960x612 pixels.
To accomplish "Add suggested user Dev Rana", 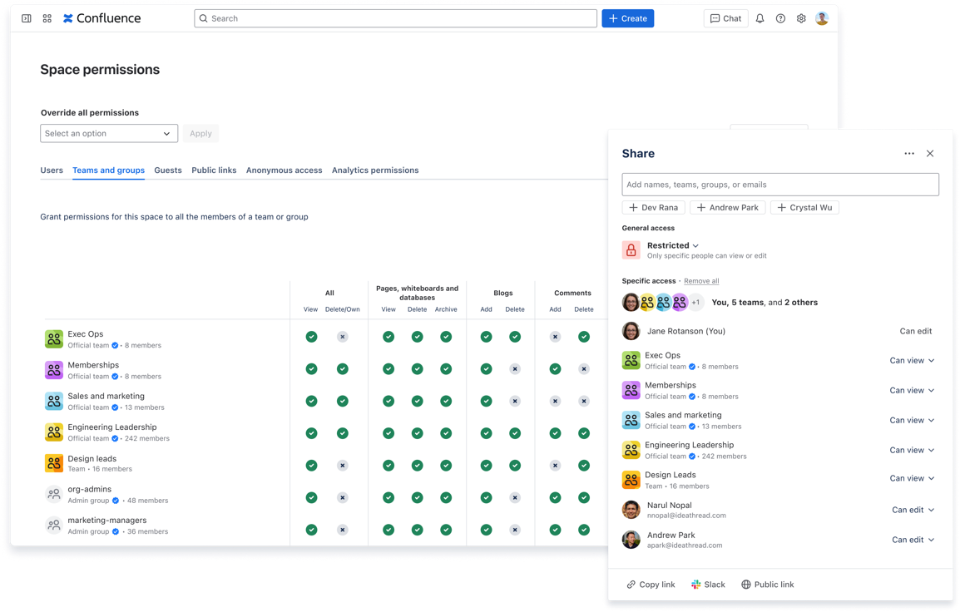I will (x=653, y=208).
